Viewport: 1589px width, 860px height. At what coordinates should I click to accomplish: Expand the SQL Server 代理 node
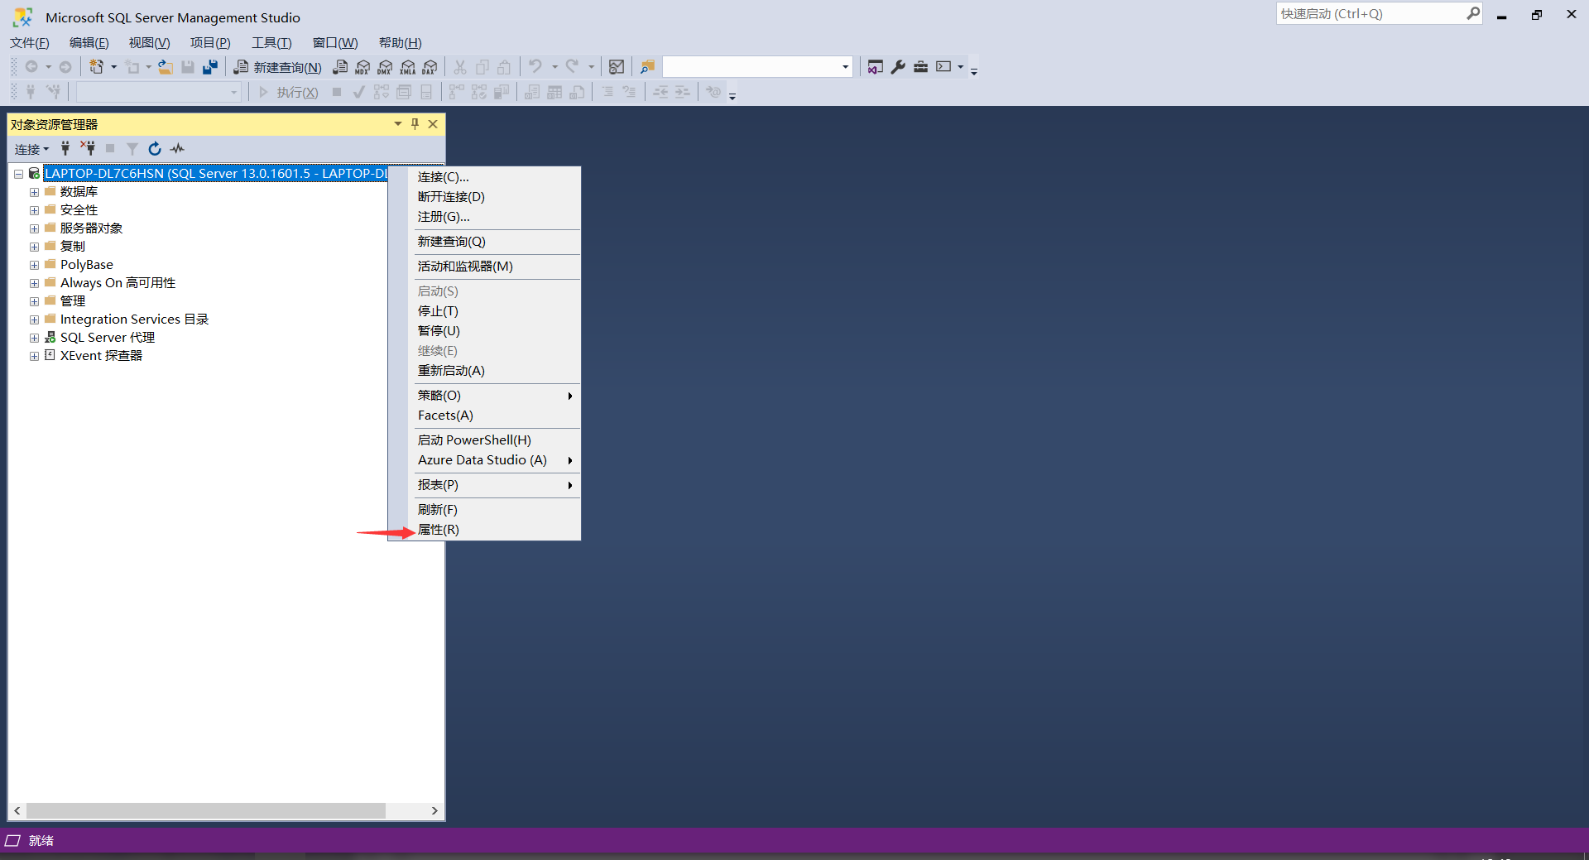[34, 338]
